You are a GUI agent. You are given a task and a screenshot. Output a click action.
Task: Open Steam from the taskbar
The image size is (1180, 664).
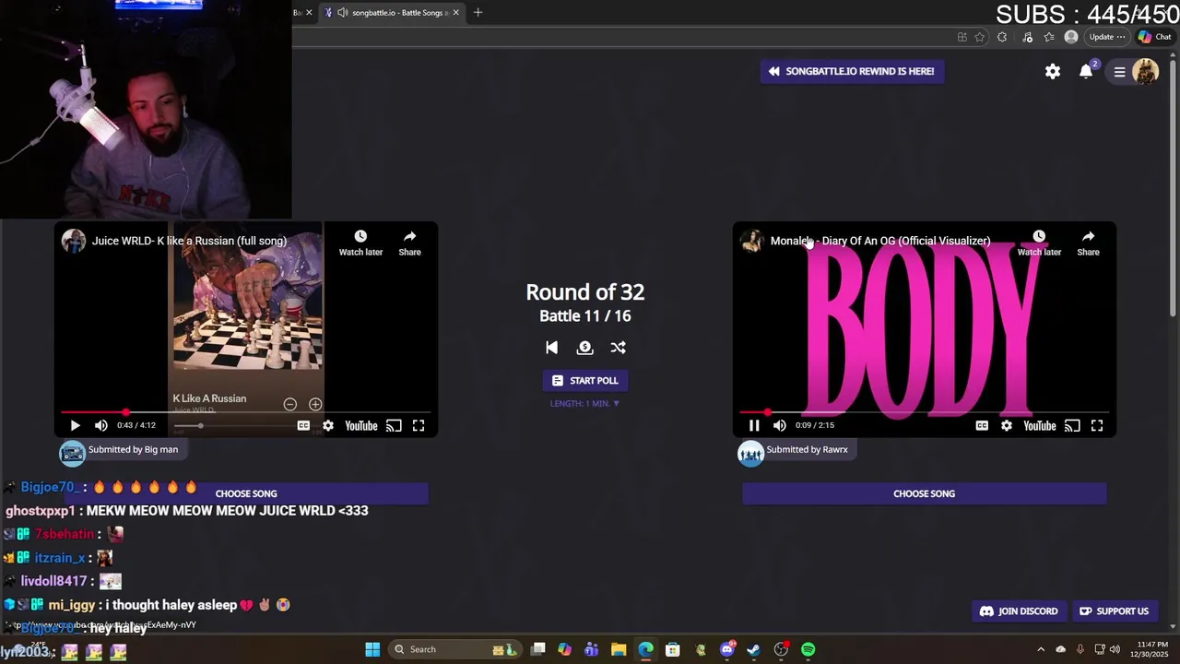point(754,649)
